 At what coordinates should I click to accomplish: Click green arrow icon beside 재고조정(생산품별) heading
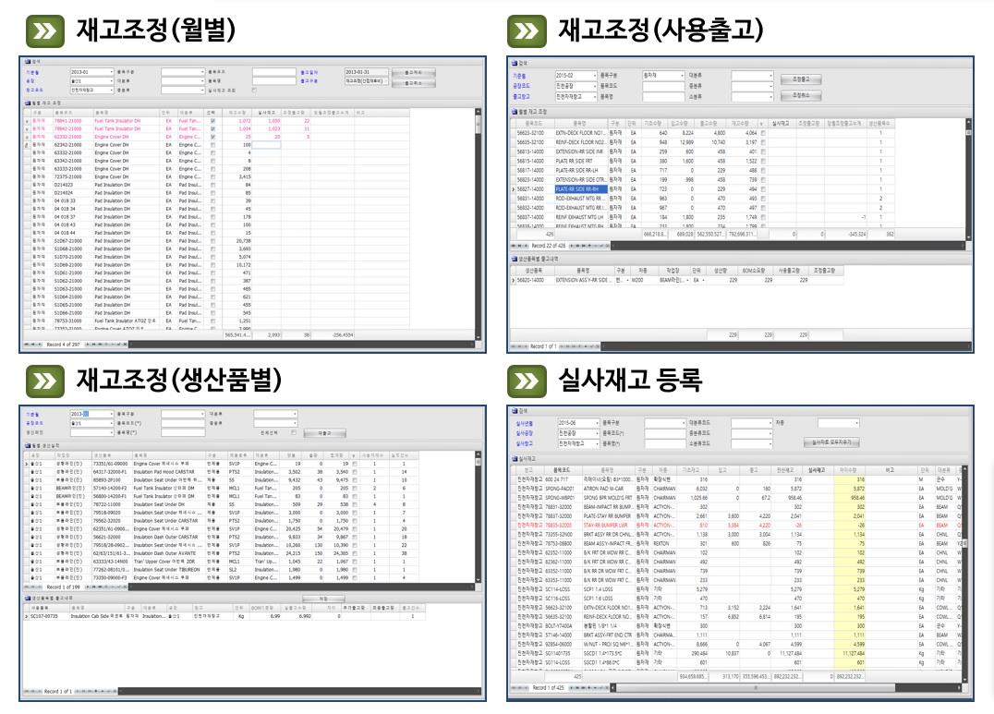coord(44,380)
